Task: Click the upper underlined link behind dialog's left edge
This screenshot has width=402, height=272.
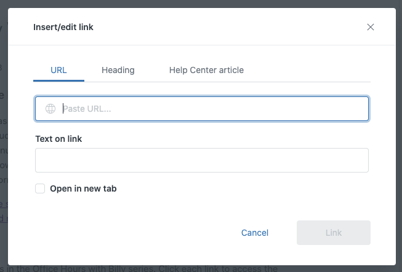Action: tap(4, 204)
